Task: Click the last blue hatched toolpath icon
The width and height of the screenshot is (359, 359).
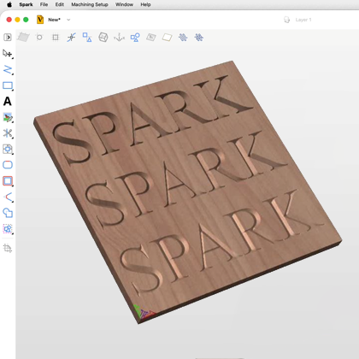Action: [199, 38]
